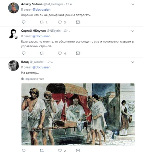Open @bbcrussian mention in Adskiy Sotona's reply
Viewport: 143px width, 153px height.
(x=41, y=10)
